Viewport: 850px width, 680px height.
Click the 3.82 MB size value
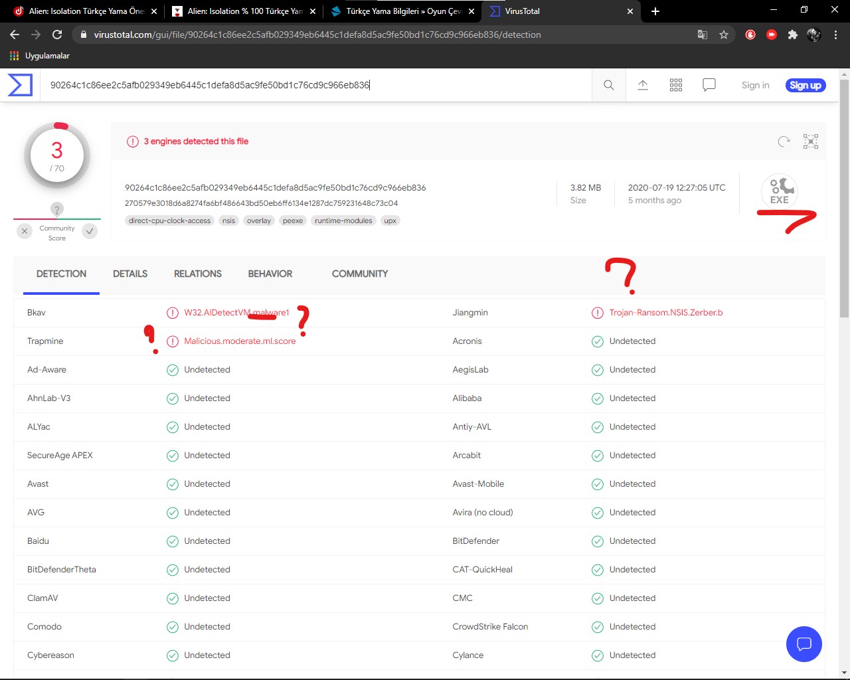pyautogui.click(x=586, y=188)
